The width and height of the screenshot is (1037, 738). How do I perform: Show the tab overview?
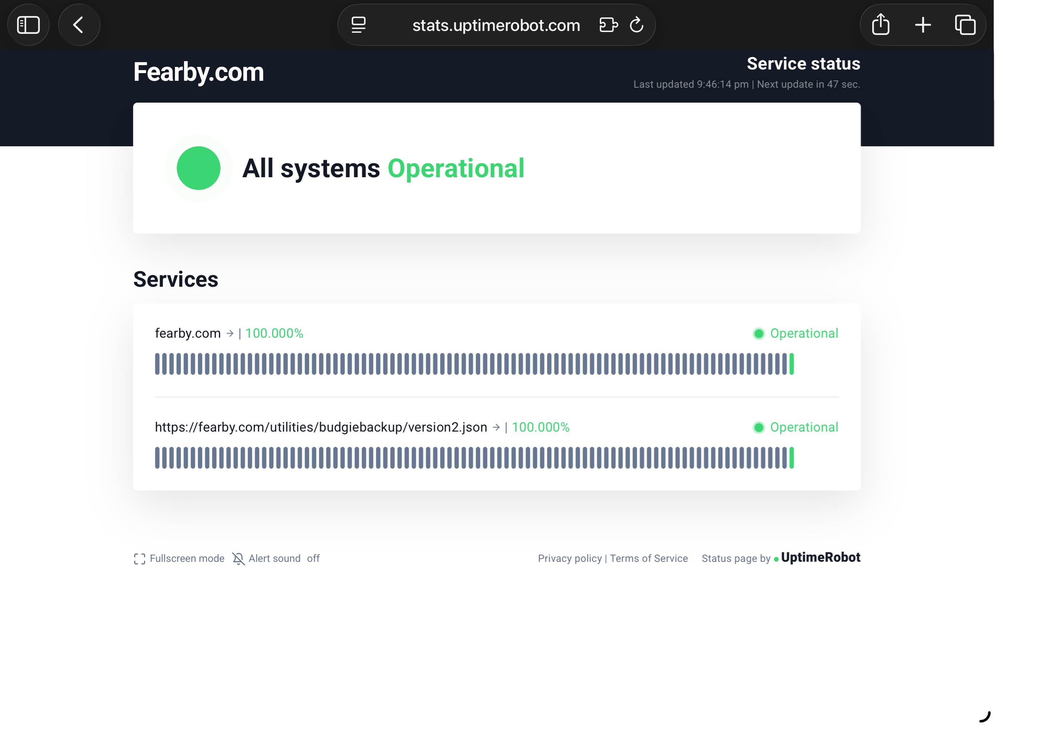click(x=965, y=25)
